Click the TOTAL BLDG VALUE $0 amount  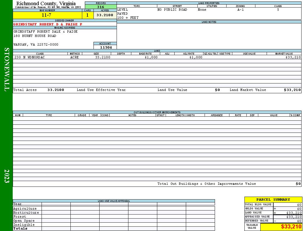coord(299,205)
